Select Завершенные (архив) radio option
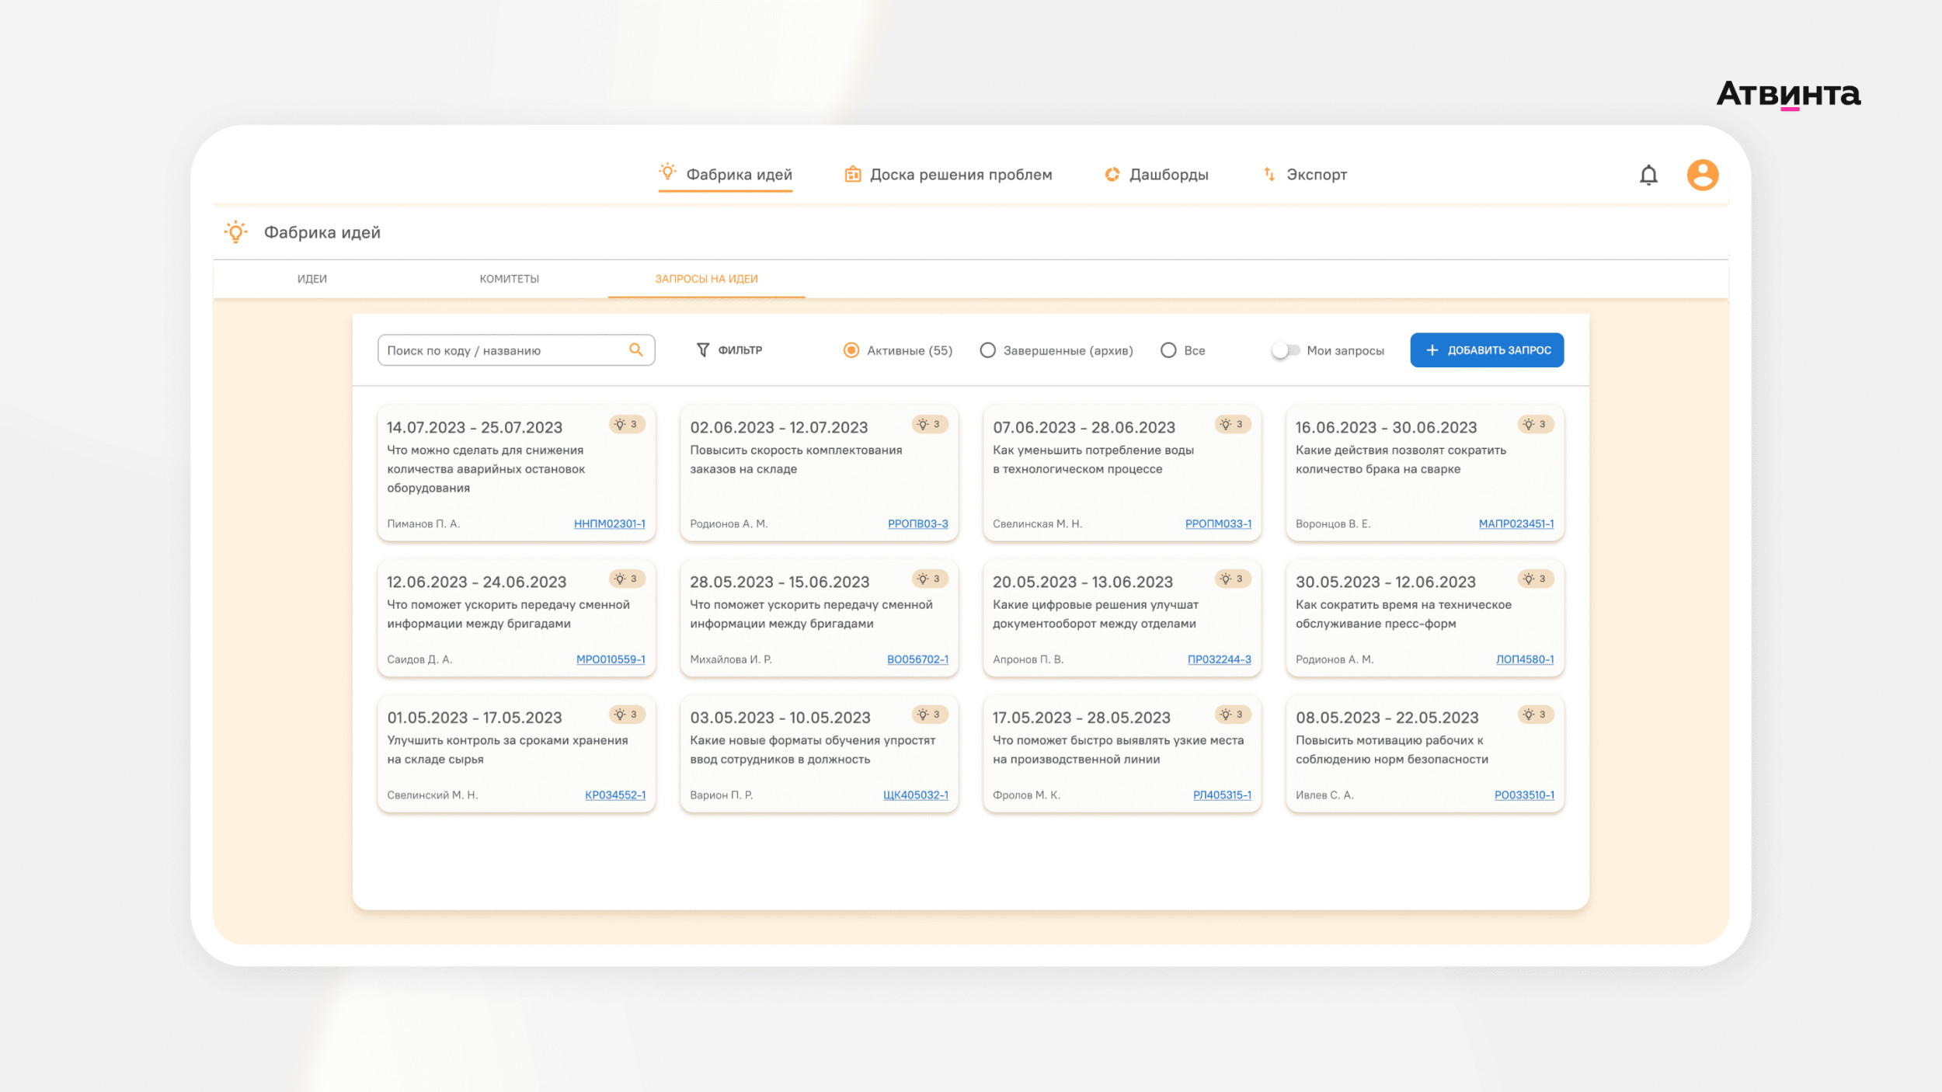Viewport: 1942px width, 1092px height. [987, 350]
